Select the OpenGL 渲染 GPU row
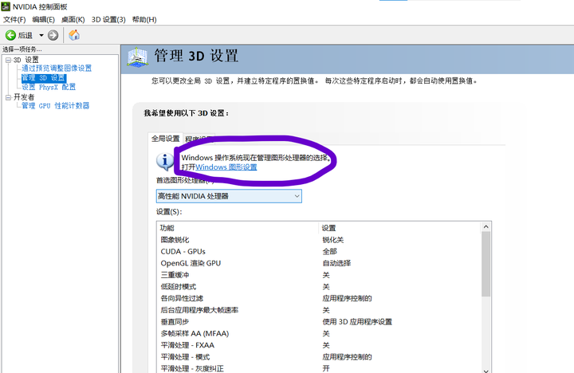 [x=318, y=263]
